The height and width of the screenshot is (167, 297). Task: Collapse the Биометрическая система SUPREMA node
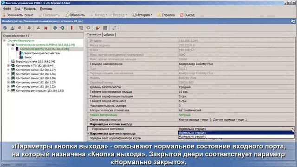(8, 45)
